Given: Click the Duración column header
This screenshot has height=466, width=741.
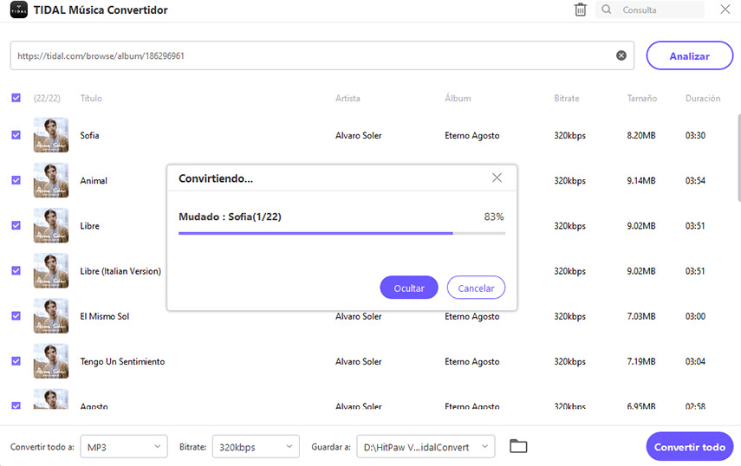Looking at the screenshot, I should [x=703, y=98].
